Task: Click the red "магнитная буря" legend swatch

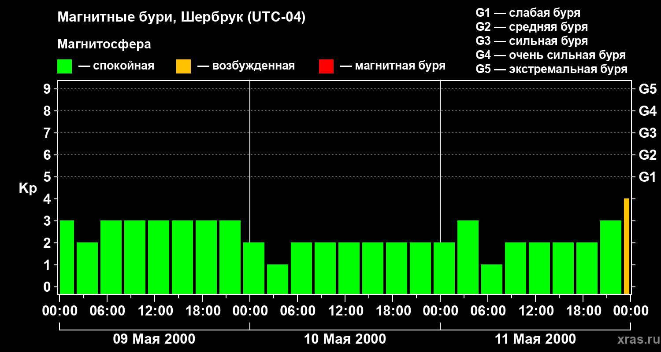Action: click(326, 66)
